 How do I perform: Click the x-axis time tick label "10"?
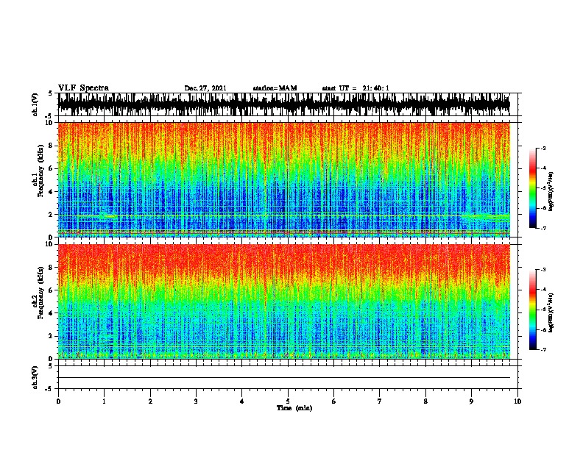(517, 401)
